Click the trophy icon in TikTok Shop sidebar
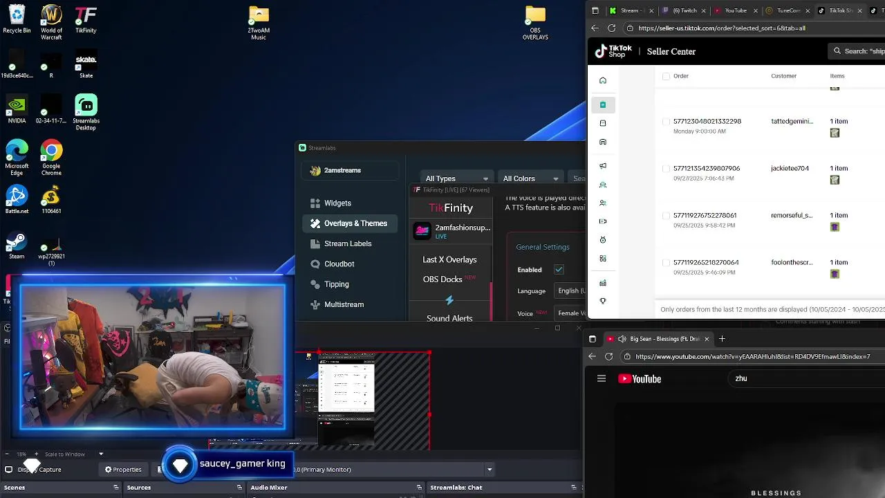Screen dimensions: 885x498 tap(603, 301)
